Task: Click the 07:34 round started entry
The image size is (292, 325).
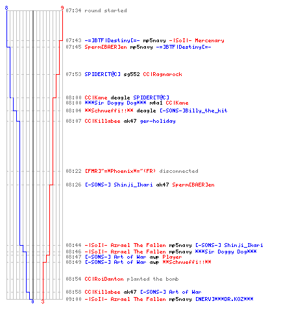Action: pyautogui.click(x=96, y=10)
